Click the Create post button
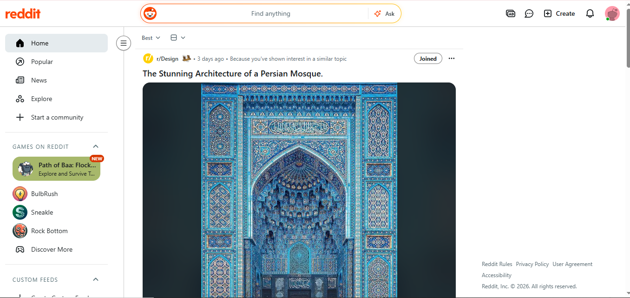Image resolution: width=630 pixels, height=298 pixels. [x=559, y=13]
